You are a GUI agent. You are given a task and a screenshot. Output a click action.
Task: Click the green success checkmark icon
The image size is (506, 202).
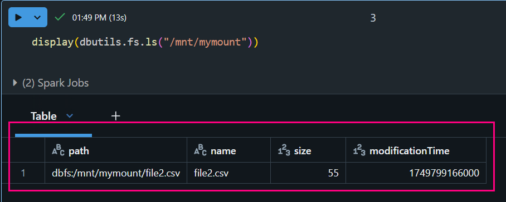tap(60, 17)
